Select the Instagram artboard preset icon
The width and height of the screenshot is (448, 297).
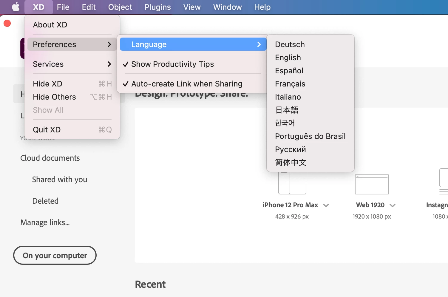pos(444,182)
